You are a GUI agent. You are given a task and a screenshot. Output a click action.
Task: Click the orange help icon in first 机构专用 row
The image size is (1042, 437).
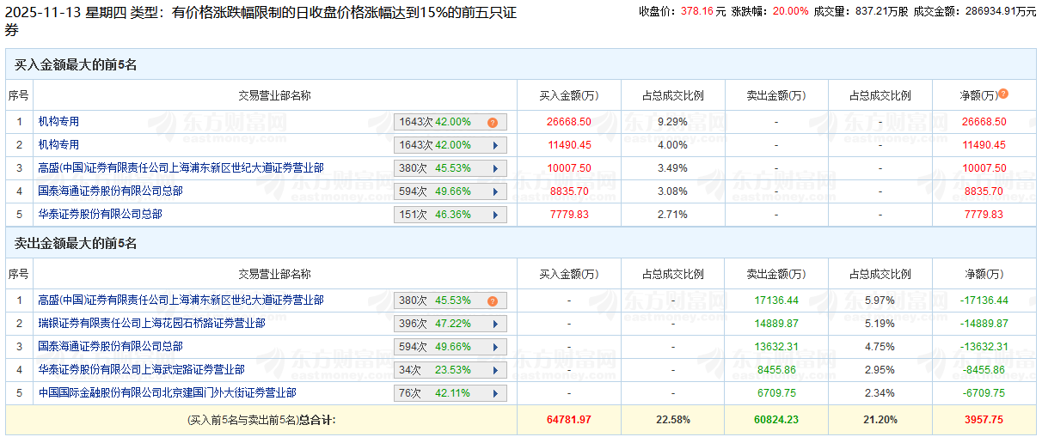tap(493, 123)
